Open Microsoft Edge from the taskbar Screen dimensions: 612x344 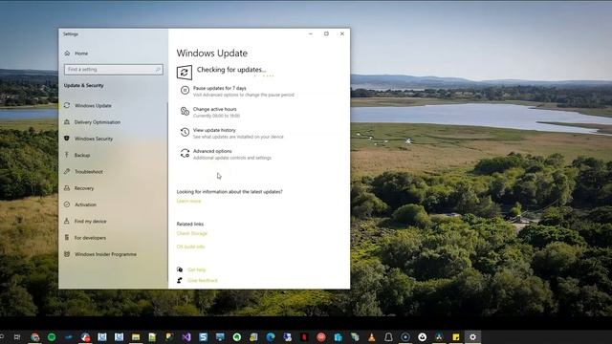(x=271, y=337)
